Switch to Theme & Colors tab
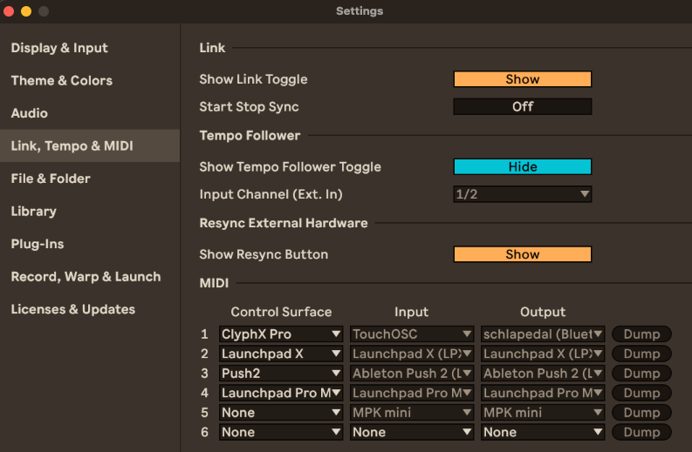This screenshot has width=692, height=452. click(x=61, y=80)
